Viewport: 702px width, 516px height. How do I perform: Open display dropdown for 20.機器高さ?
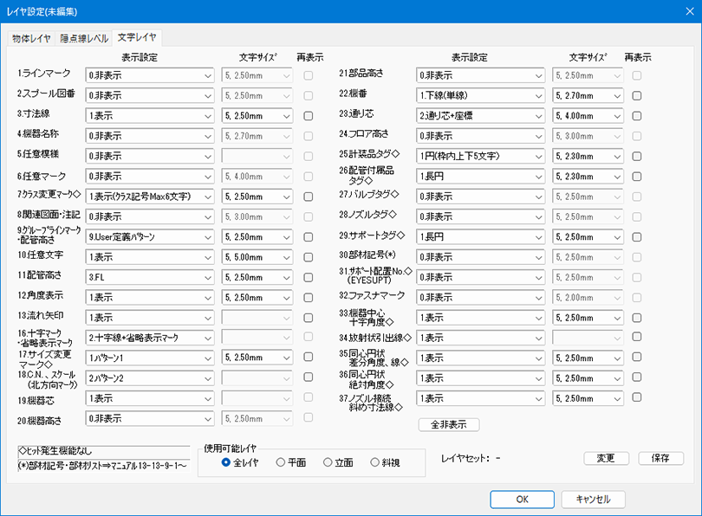150,418
